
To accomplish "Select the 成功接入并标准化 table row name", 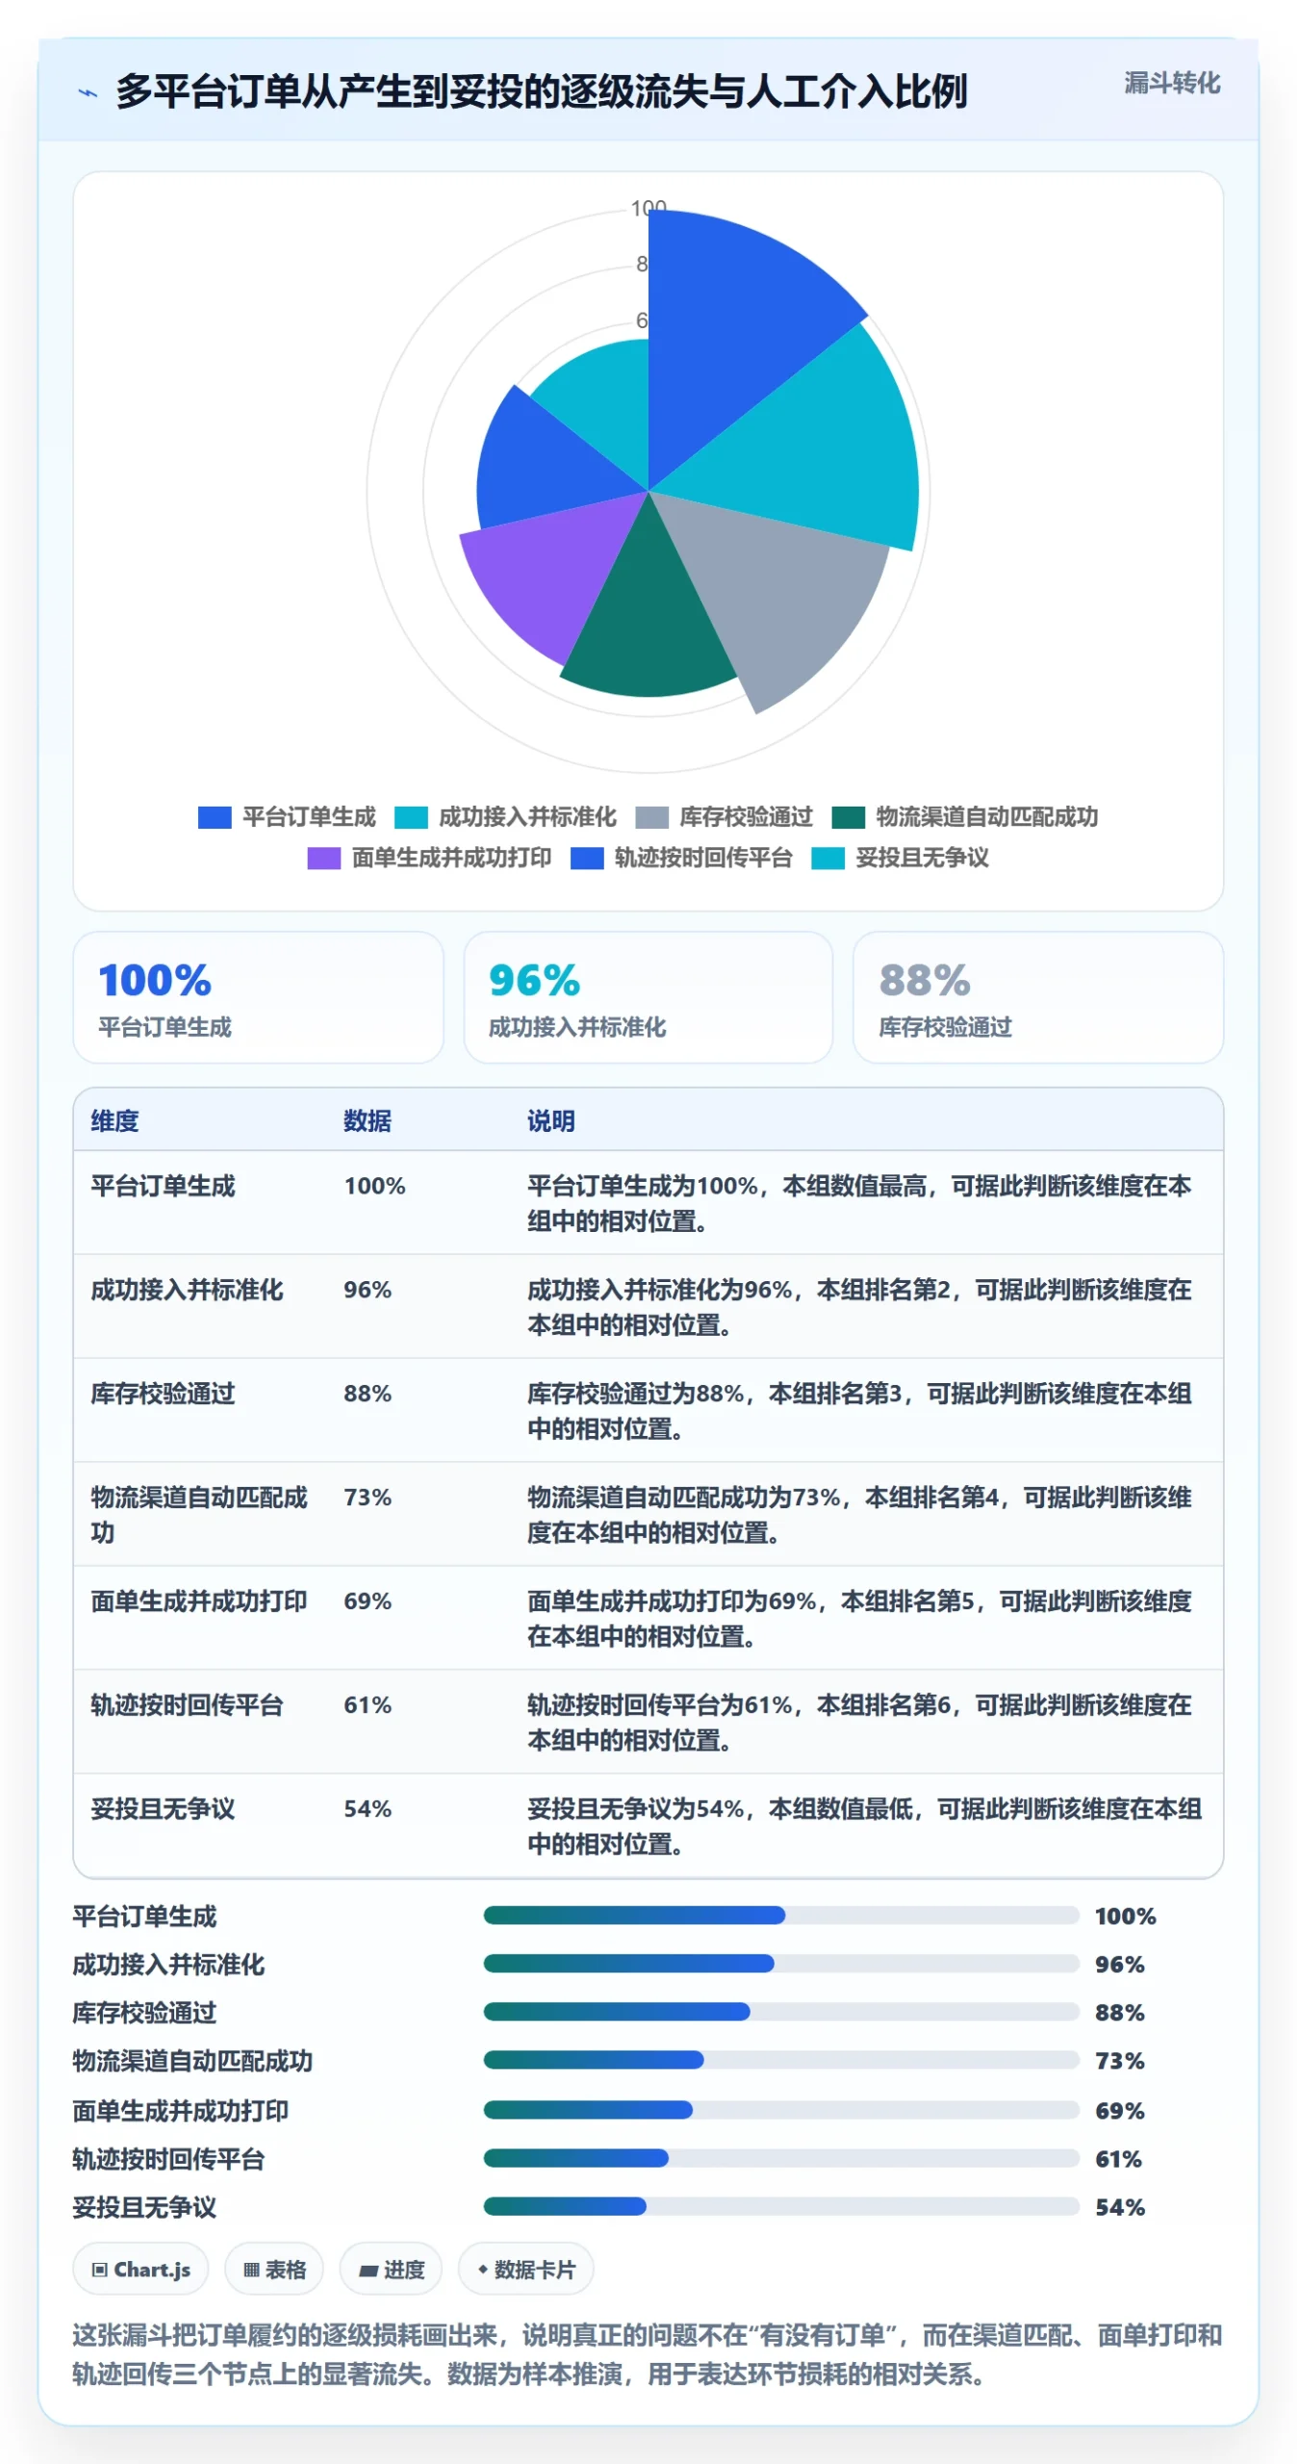I will click(187, 1290).
